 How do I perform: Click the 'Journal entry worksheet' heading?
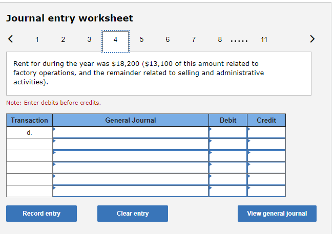pos(70,18)
